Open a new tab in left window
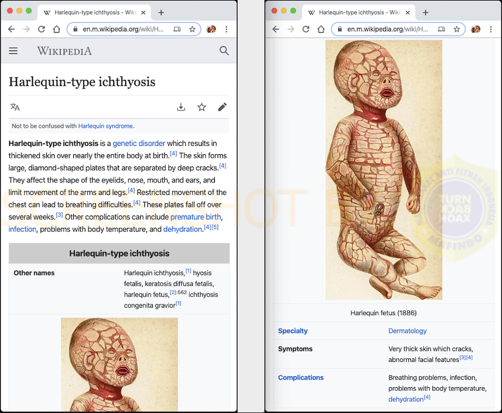 (161, 13)
